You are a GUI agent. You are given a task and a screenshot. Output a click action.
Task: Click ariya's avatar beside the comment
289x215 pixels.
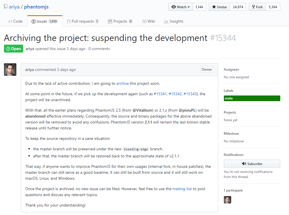tap(10, 70)
